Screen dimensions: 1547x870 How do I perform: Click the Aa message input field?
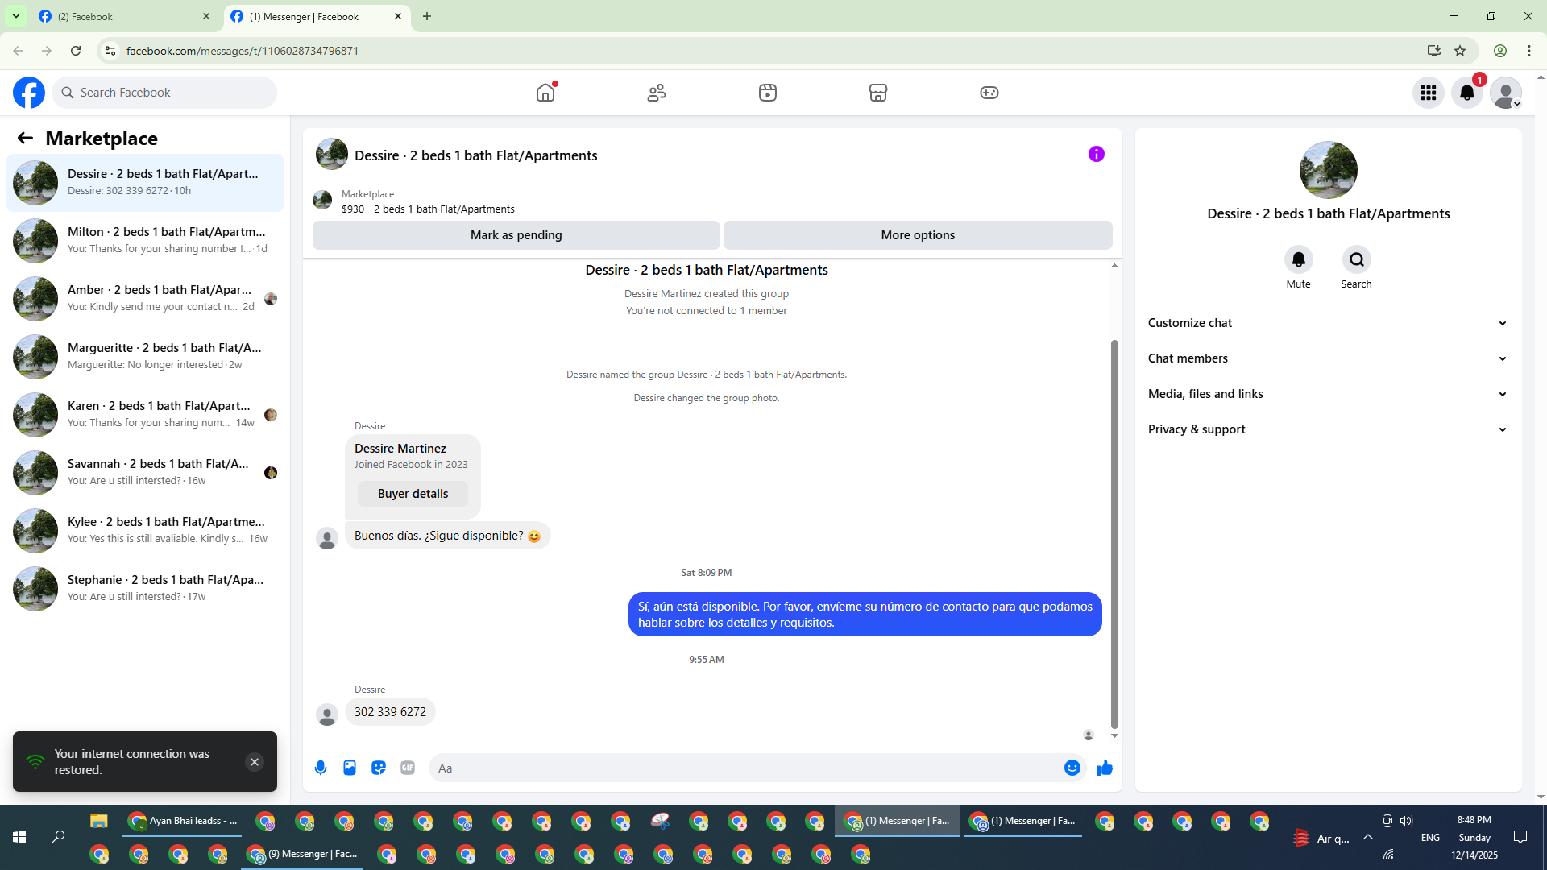(741, 768)
